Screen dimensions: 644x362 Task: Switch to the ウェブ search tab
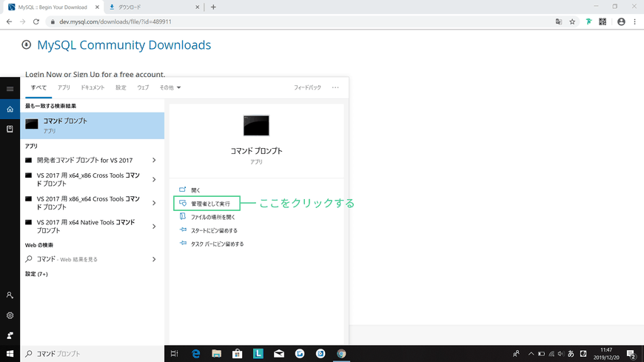(143, 87)
